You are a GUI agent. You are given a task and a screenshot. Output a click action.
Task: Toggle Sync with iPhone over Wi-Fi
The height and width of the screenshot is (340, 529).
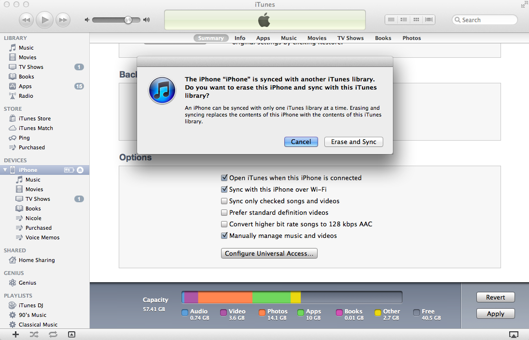click(x=224, y=189)
